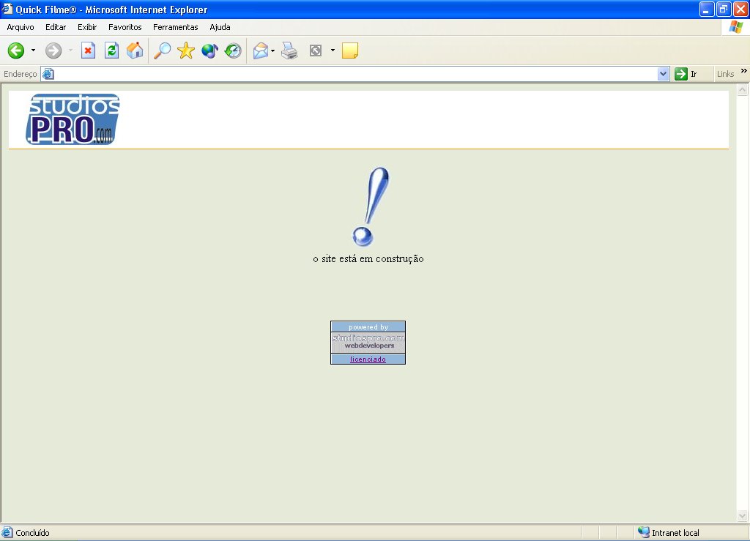Expand the Back button history dropdown
Image resolution: width=750 pixels, height=541 pixels.
pyautogui.click(x=33, y=51)
